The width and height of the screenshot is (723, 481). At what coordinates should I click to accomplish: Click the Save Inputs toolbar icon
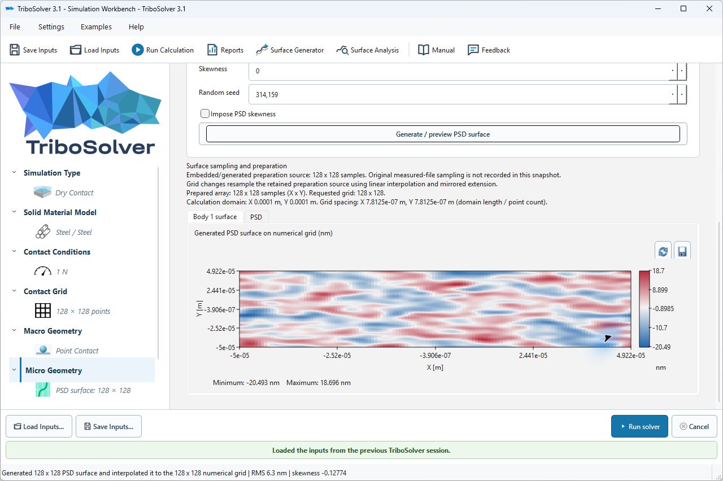15,50
